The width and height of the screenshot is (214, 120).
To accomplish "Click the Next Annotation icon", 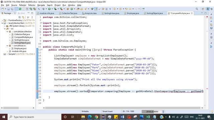I will [x=114, y=9].
